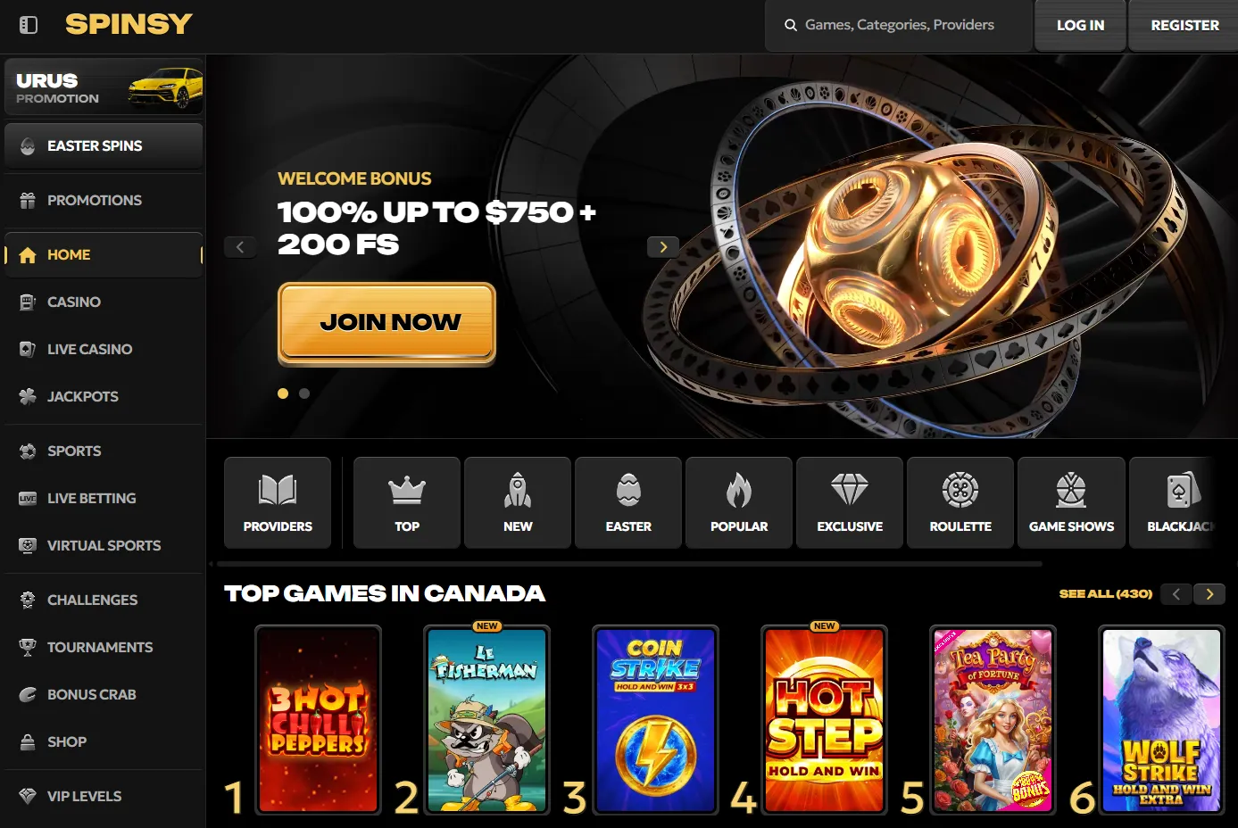Screen dimensions: 1238x828
Task: Open the Roulette wheel category
Action: coord(960,502)
